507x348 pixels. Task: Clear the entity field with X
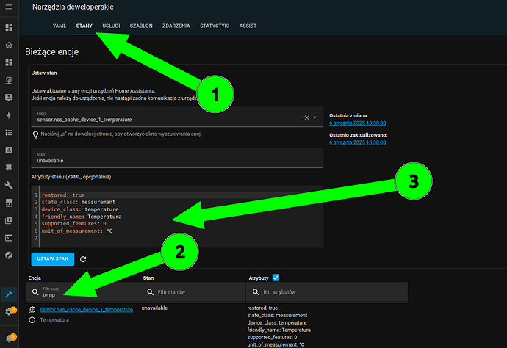(306, 117)
